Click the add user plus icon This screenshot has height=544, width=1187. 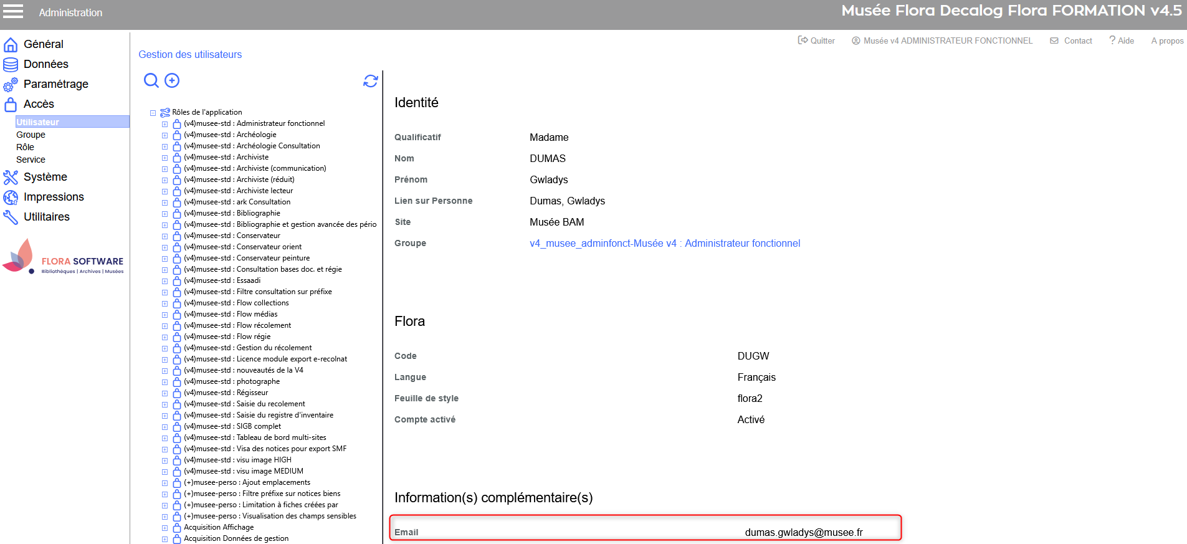coord(172,80)
